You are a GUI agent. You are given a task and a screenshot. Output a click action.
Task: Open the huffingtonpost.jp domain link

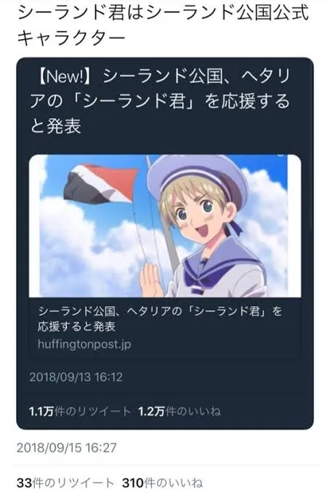click(x=84, y=344)
